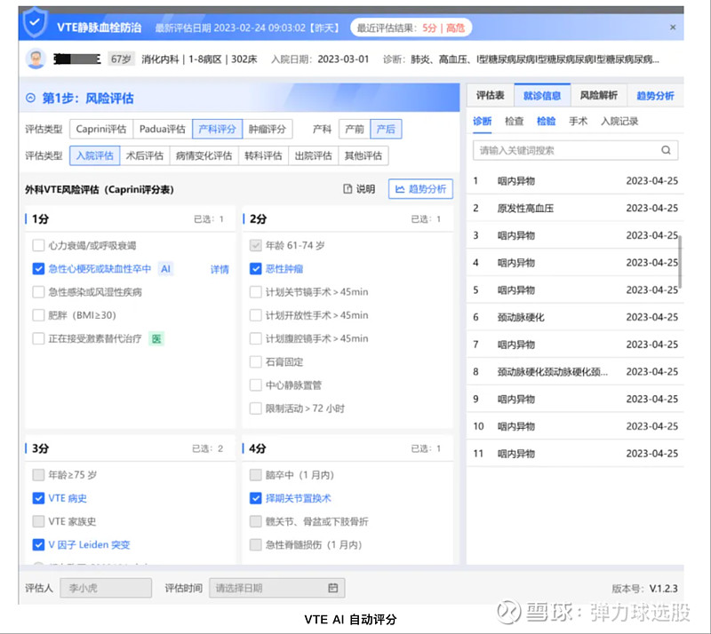Image resolution: width=711 pixels, height=634 pixels.
Task: Collapse step 1 risk assessment section
Action: coord(31,99)
